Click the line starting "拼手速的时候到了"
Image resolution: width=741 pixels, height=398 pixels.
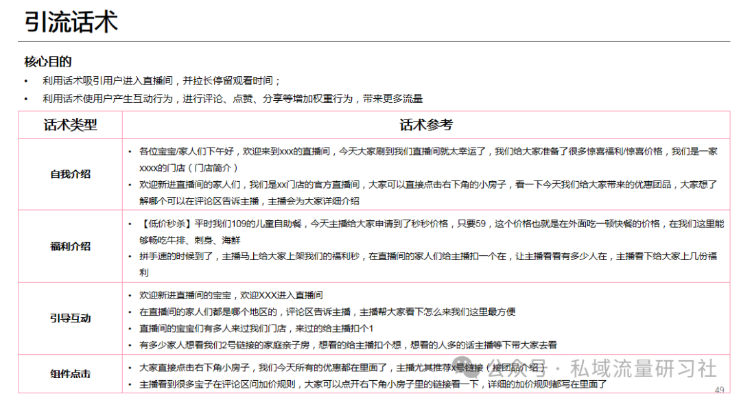pos(428,264)
